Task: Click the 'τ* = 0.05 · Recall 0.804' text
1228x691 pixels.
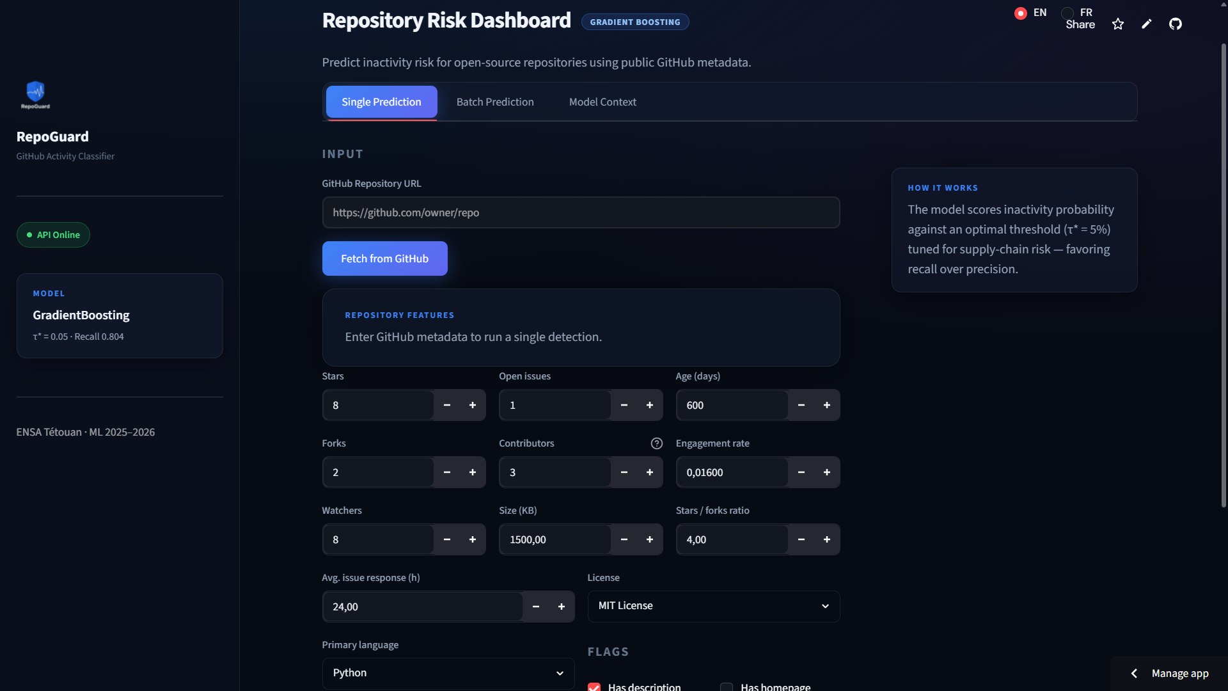Action: tap(78, 337)
